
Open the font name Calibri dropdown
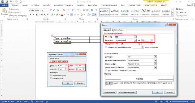coord(40,10)
